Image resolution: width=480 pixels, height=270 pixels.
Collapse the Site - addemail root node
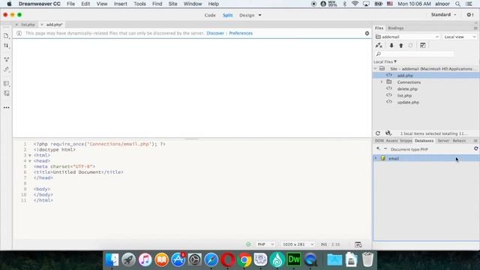coord(375,68)
